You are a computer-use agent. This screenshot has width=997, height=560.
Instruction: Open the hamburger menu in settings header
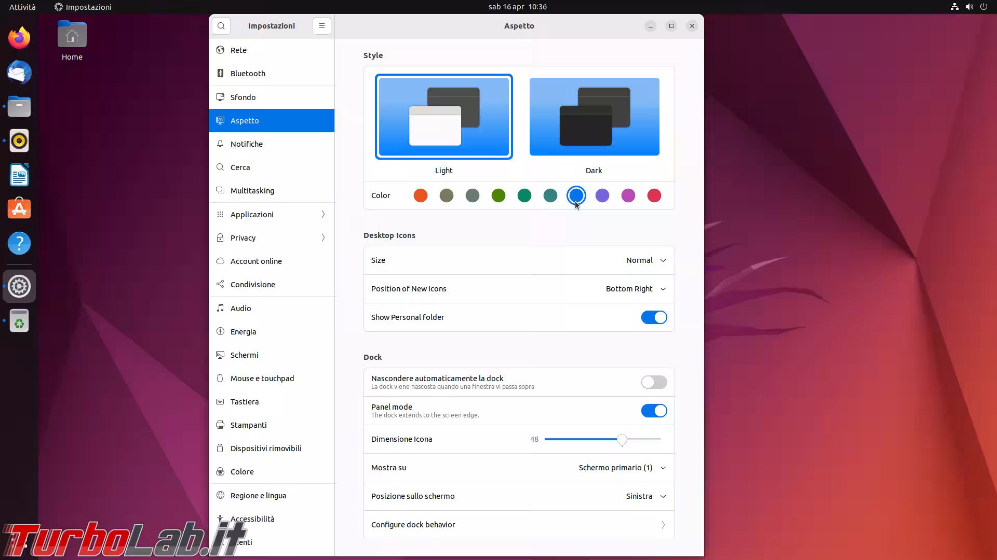(322, 26)
